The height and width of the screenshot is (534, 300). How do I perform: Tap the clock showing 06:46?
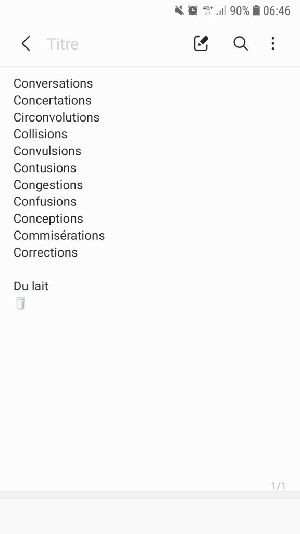point(277,10)
